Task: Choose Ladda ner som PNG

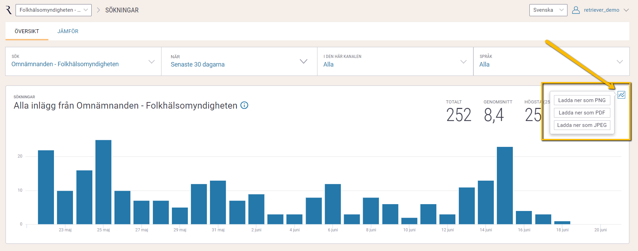Action: click(x=582, y=100)
